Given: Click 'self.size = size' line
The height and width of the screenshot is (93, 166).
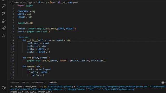Looking at the screenshot, I should (37, 46).
